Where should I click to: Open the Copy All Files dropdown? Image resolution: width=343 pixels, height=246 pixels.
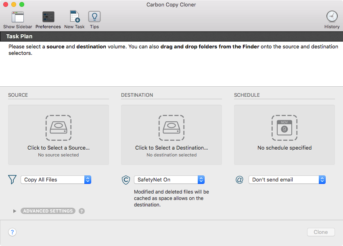56,180
